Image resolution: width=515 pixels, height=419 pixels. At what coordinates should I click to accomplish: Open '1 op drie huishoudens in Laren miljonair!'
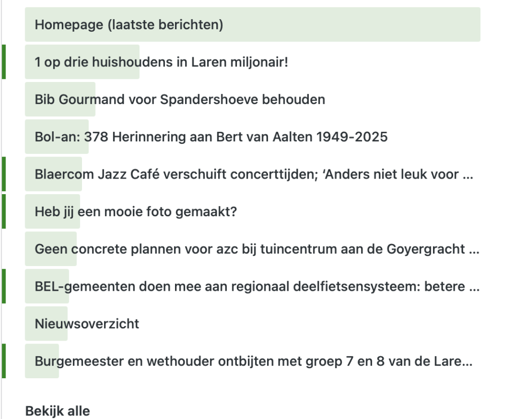pyautogui.click(x=161, y=62)
